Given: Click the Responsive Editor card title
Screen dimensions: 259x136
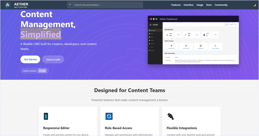Looking at the screenshot, I should point(56,128).
